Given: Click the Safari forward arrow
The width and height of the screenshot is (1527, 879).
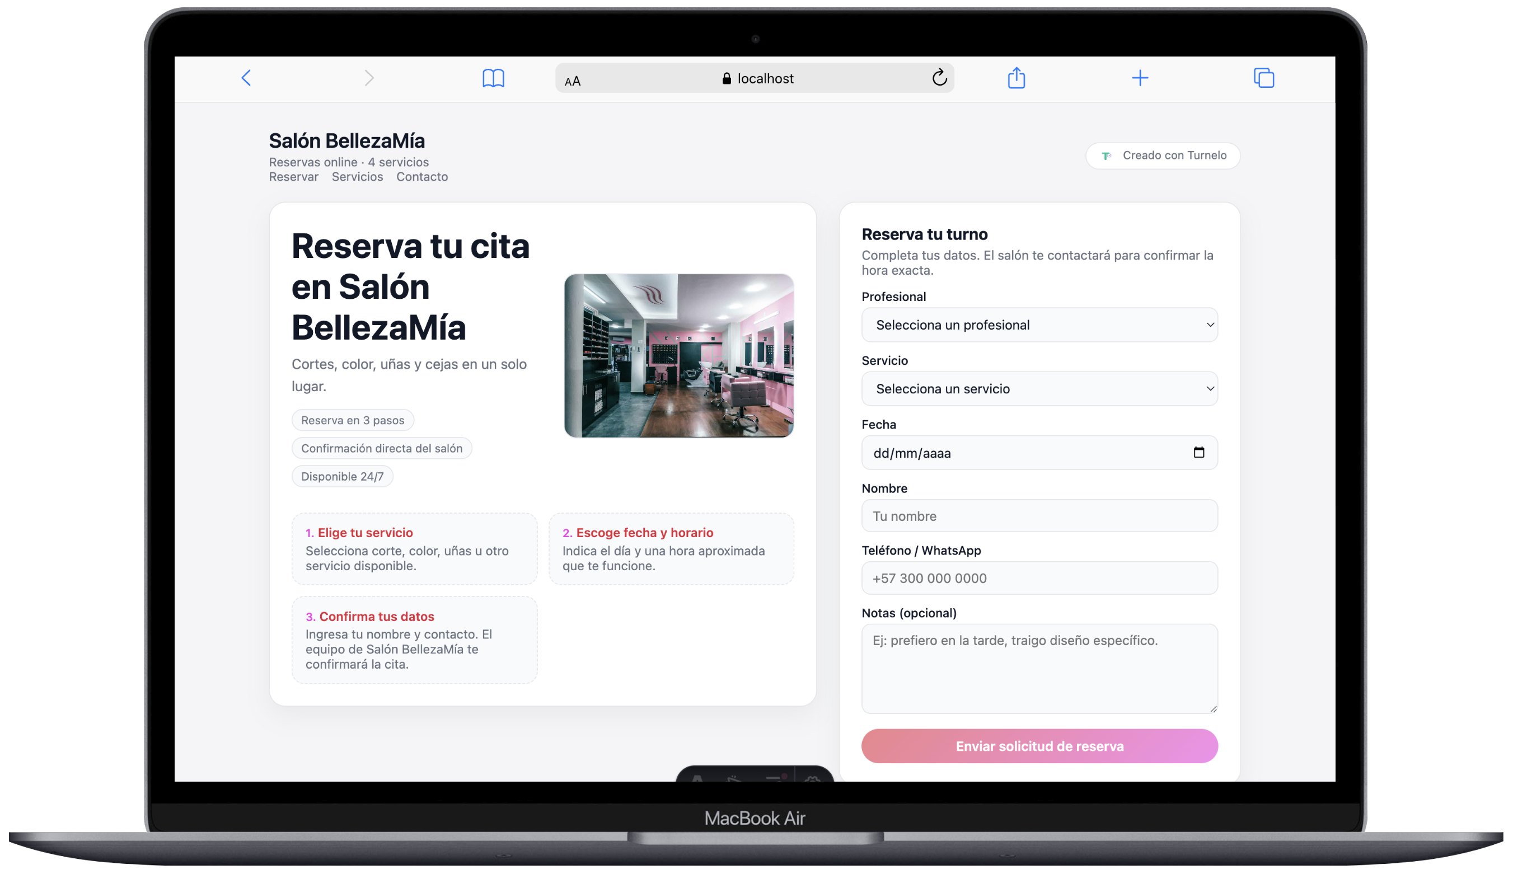Looking at the screenshot, I should click(x=369, y=78).
